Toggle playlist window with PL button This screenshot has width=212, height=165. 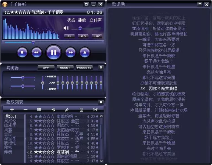pos(70,36)
